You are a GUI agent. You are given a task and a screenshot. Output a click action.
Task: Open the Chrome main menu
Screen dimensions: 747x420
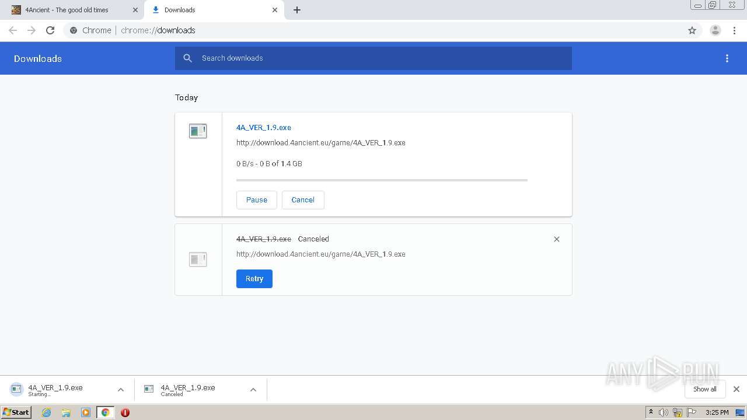(735, 30)
